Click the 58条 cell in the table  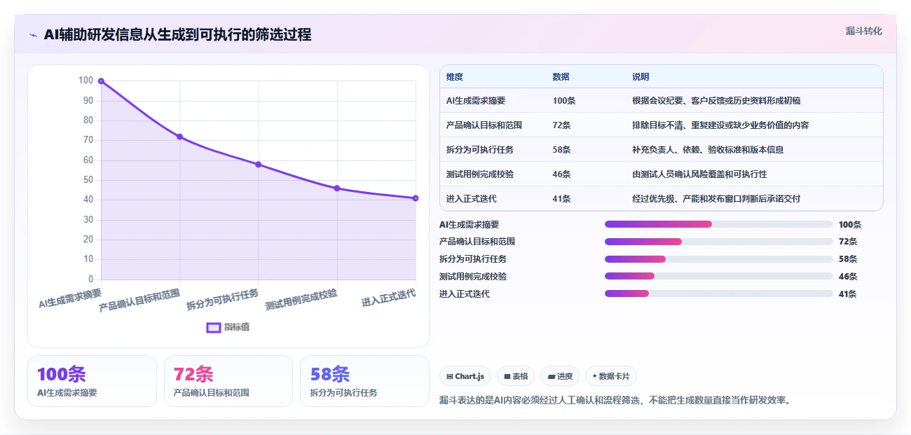click(561, 150)
